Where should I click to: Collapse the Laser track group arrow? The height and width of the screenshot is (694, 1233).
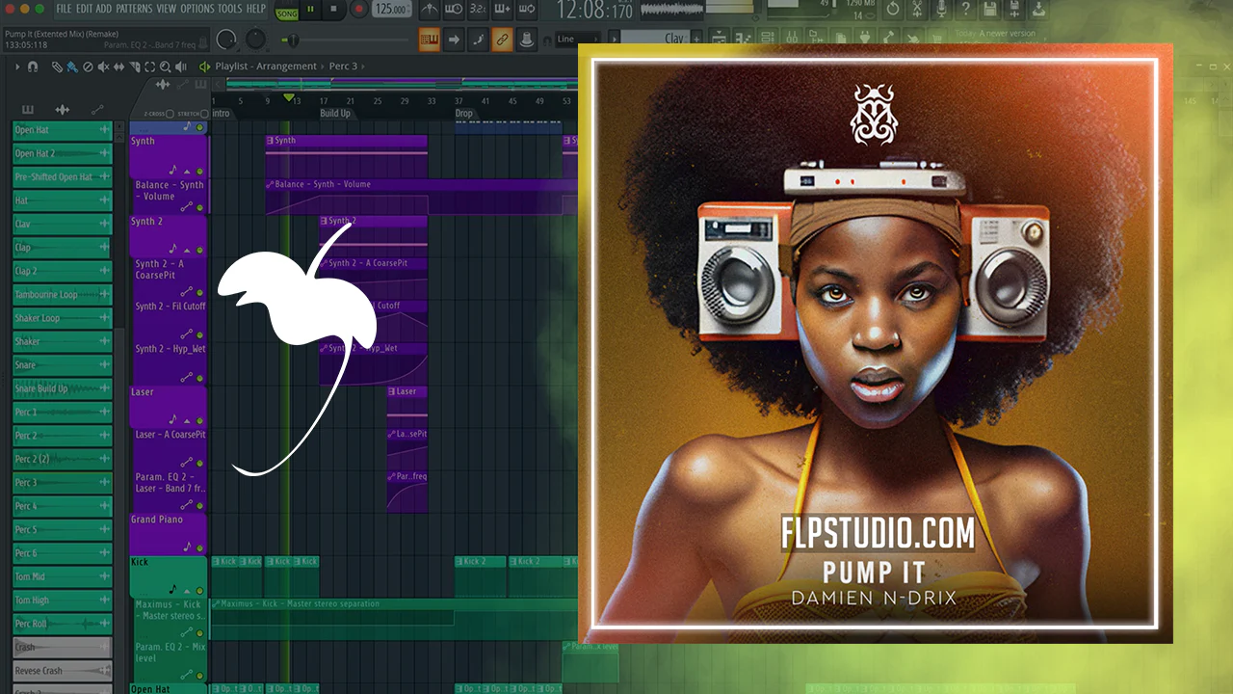[187, 420]
